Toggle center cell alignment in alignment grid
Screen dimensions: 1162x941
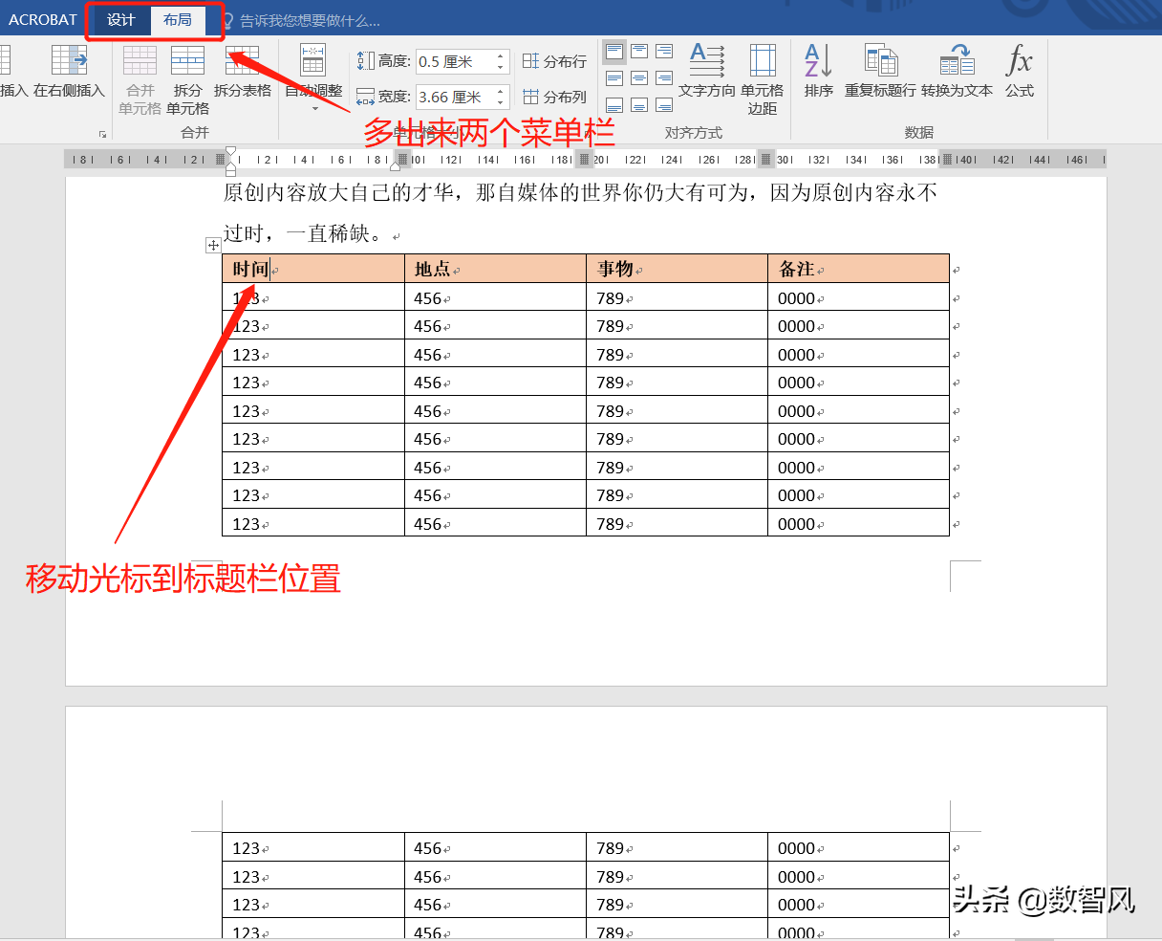[638, 77]
